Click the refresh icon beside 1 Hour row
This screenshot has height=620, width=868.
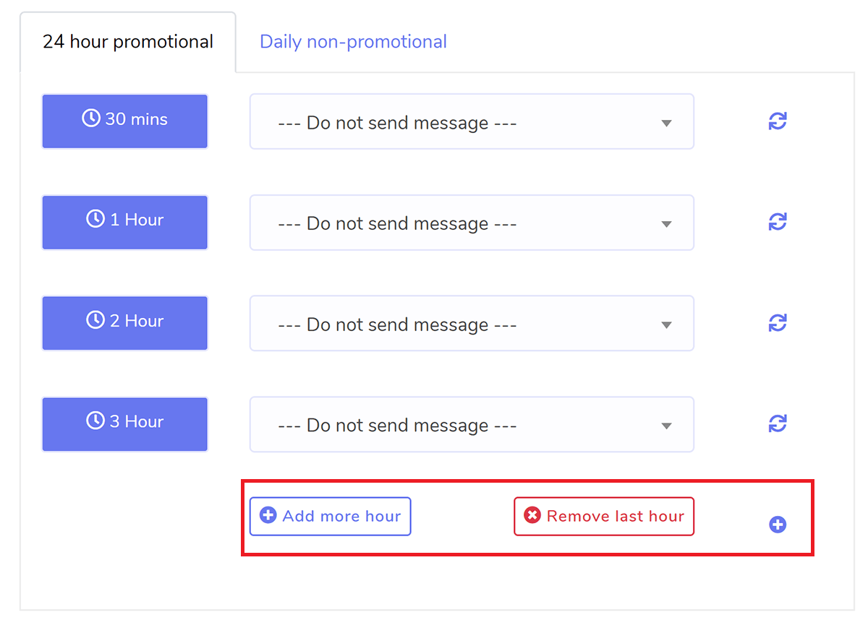[x=778, y=222]
